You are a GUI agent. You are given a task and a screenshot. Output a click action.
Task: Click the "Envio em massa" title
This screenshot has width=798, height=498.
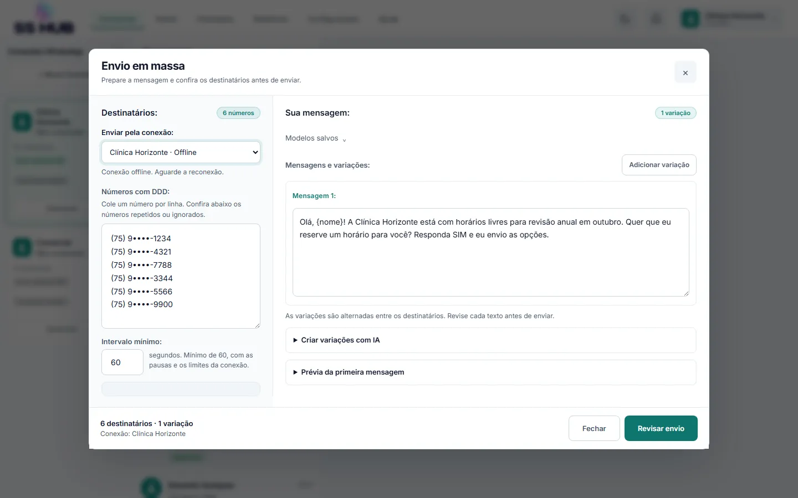pyautogui.click(x=143, y=66)
